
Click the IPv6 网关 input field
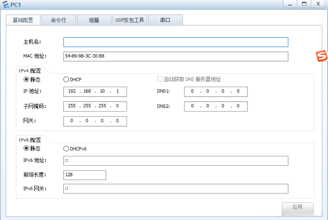pyautogui.click(x=176, y=188)
